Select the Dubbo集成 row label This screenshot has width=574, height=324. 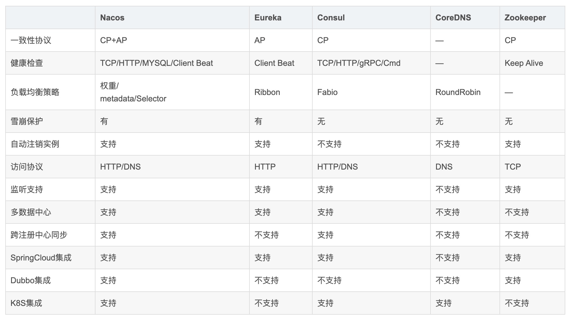pos(31,280)
